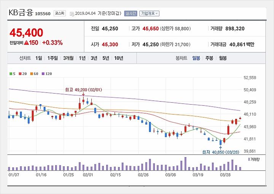274x194 pixels.
Task: Click the 52,558 price axis label
Action: tap(250, 78)
